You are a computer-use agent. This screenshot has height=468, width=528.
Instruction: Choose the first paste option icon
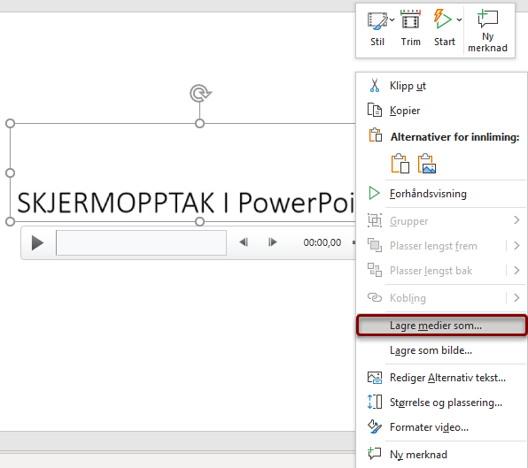click(400, 164)
